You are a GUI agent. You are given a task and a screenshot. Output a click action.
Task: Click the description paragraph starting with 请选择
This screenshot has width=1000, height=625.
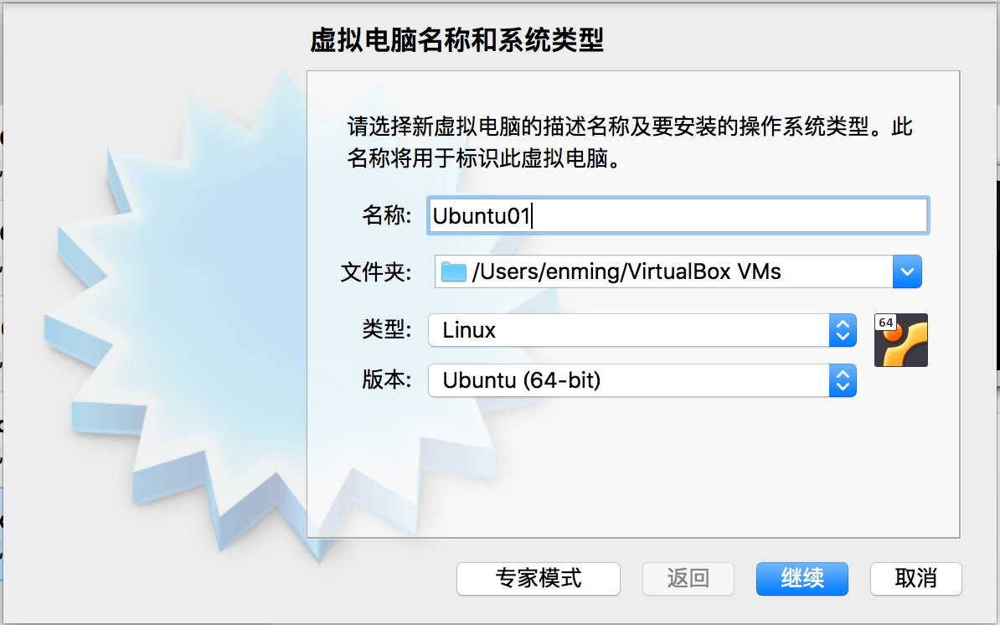[x=630, y=142]
